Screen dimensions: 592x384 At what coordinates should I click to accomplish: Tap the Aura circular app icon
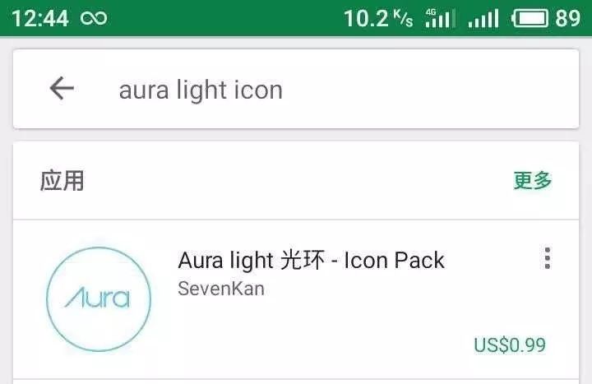pyautogui.click(x=99, y=299)
